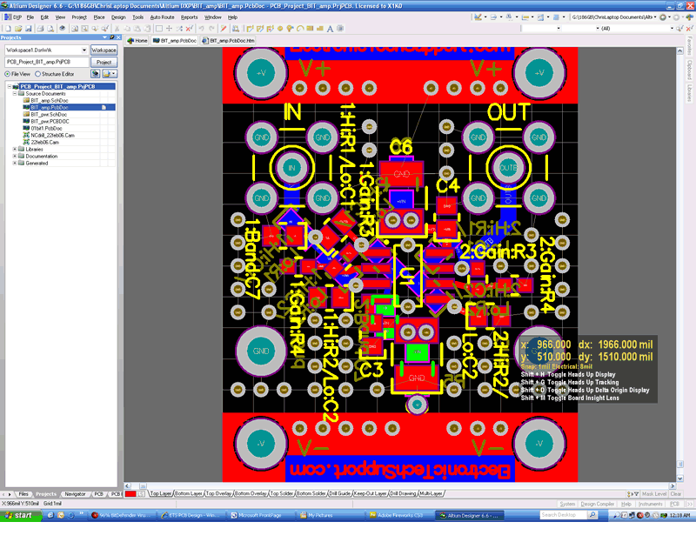The image size is (696, 542).
Task: Select the File View radio button
Action: click(6, 74)
